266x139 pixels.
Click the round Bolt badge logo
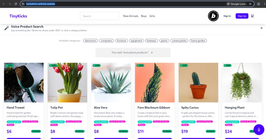213,16
